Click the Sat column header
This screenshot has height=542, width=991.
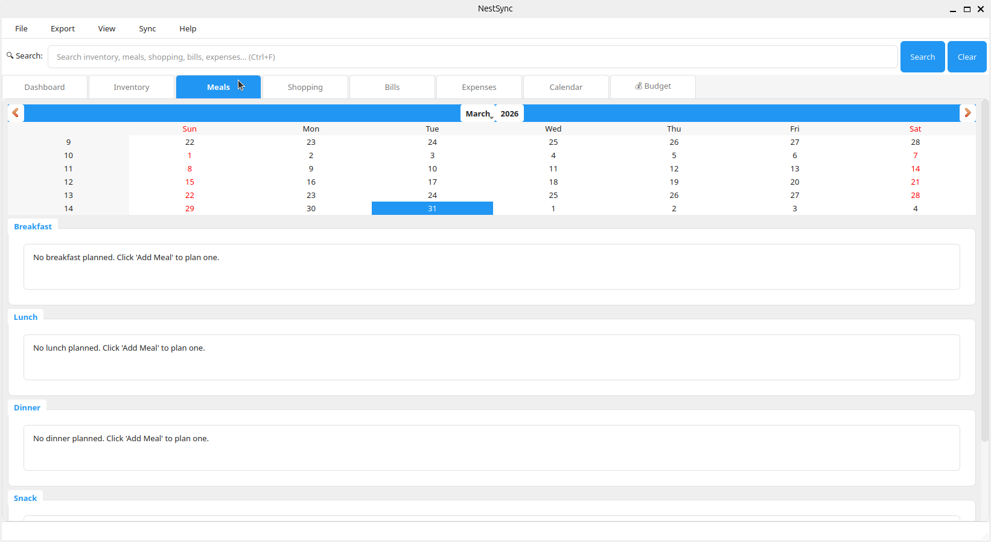916,129
